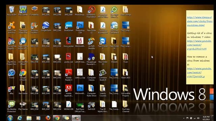
Task: Open Action Center flag icon
Action: pyautogui.click(x=188, y=118)
